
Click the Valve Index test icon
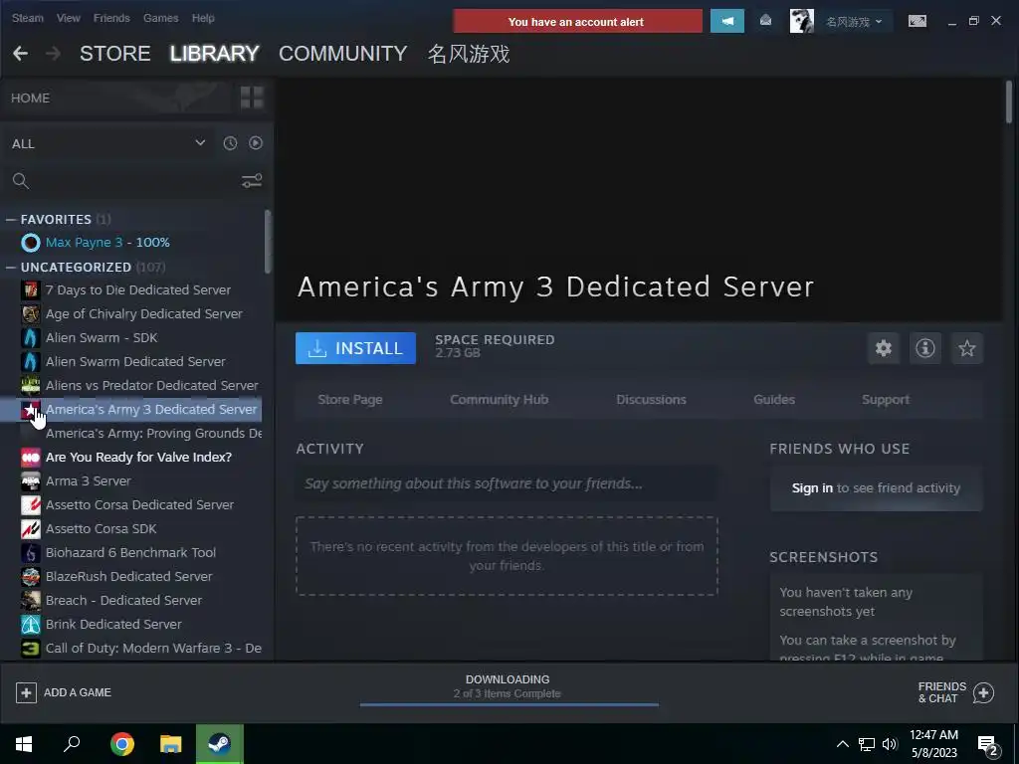(31, 458)
